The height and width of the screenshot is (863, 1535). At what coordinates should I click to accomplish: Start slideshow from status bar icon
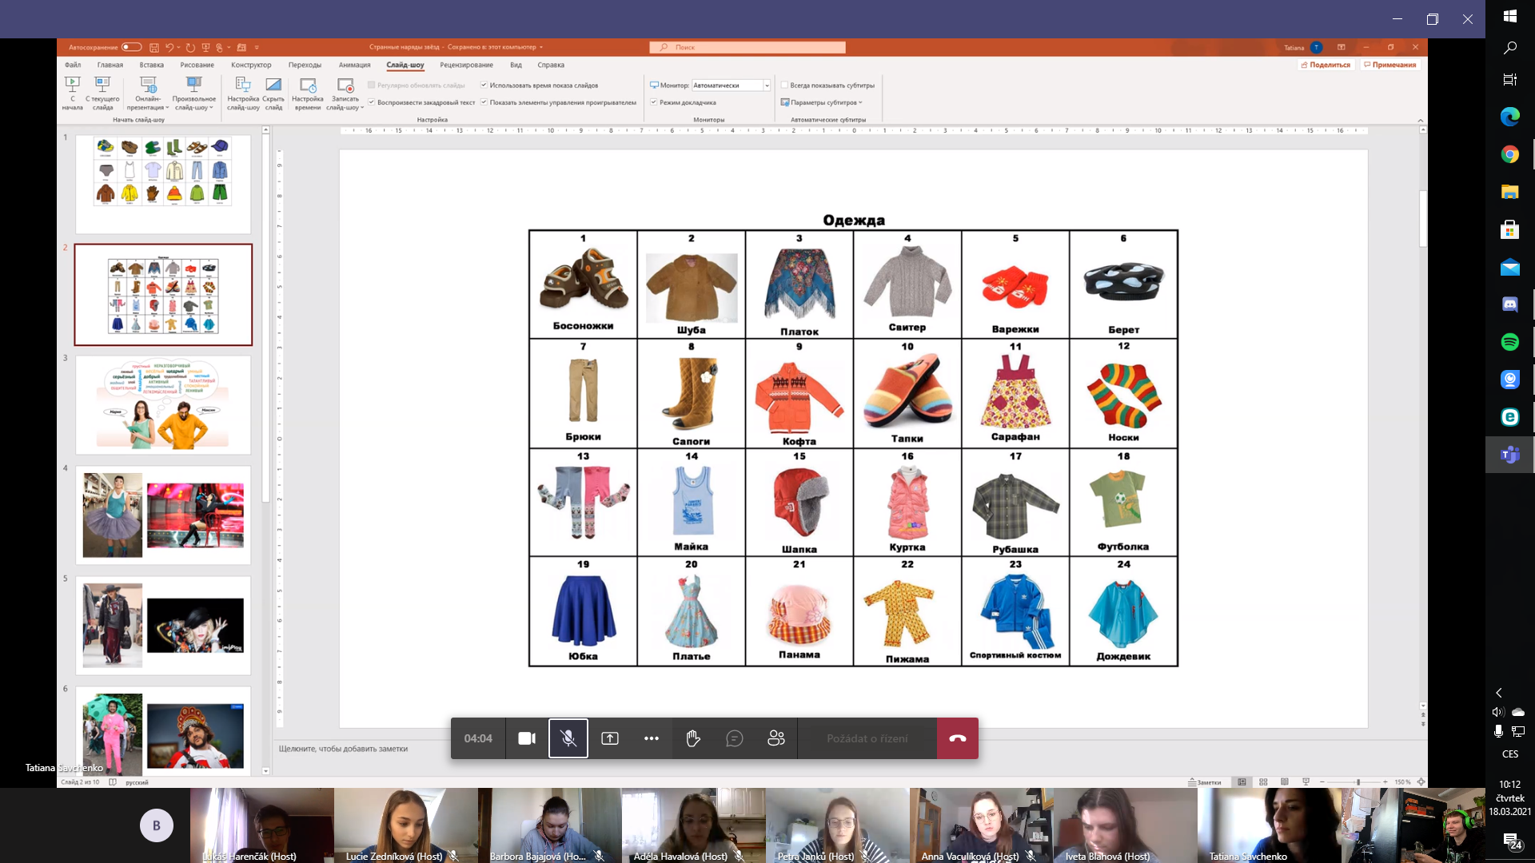click(1306, 782)
